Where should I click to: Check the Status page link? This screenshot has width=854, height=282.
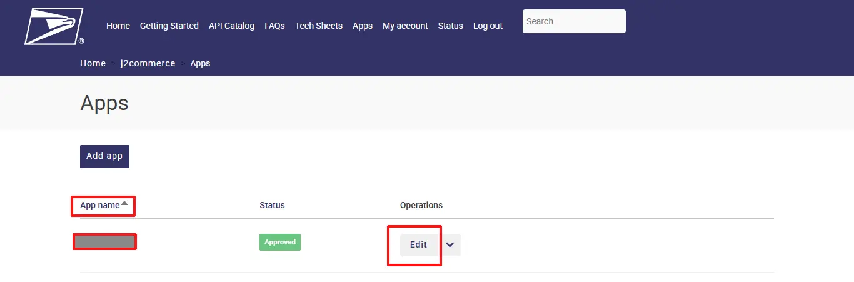point(451,26)
